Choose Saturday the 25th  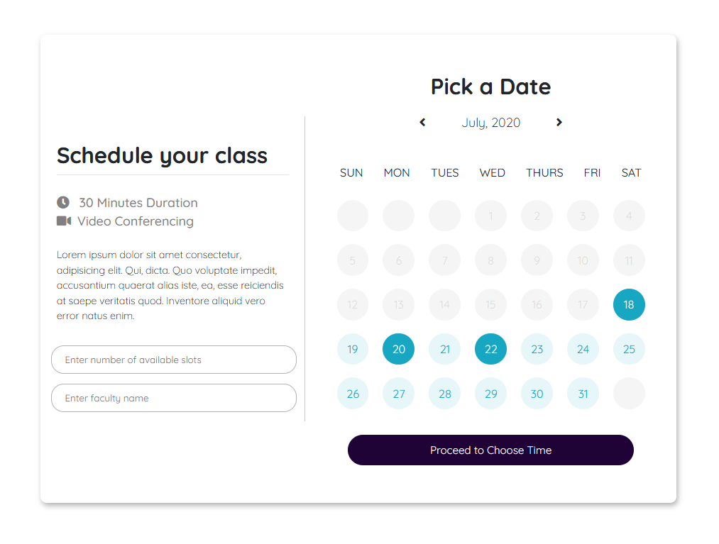pyautogui.click(x=629, y=349)
